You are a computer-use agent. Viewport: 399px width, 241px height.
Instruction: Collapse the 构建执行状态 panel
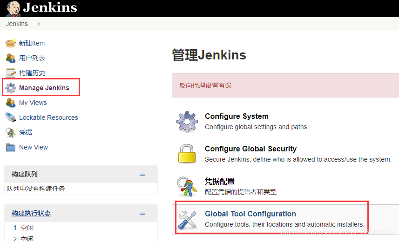pos(142,214)
